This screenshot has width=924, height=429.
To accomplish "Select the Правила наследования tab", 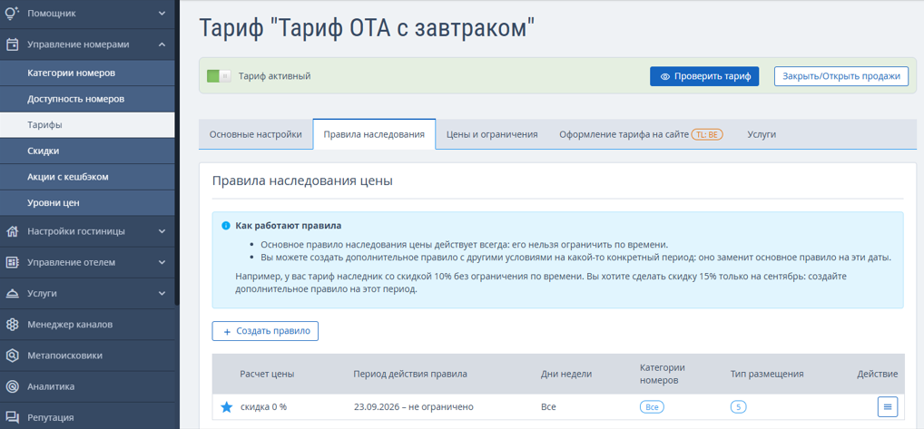I will (374, 134).
